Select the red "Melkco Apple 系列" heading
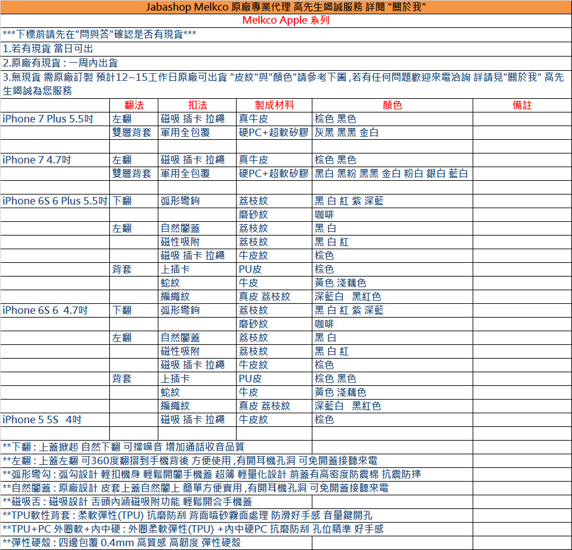The image size is (572, 550). tap(286, 21)
